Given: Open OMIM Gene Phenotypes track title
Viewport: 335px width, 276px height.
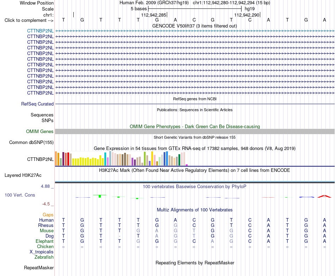Looking at the screenshot, I should tap(195, 126).
